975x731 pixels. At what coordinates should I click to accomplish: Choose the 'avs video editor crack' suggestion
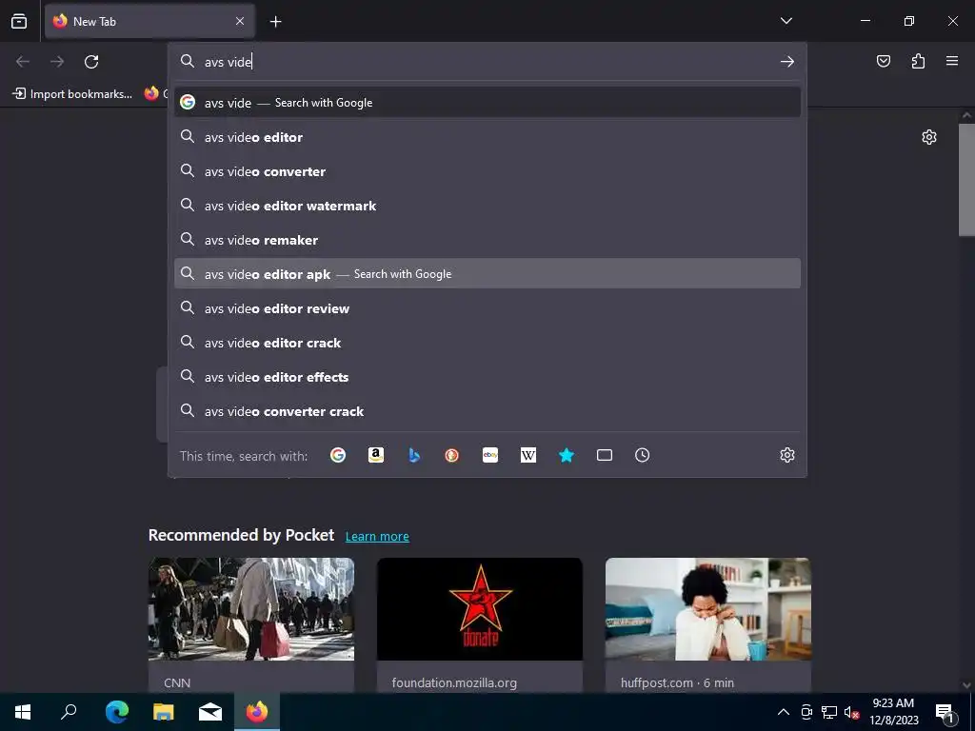click(x=487, y=342)
